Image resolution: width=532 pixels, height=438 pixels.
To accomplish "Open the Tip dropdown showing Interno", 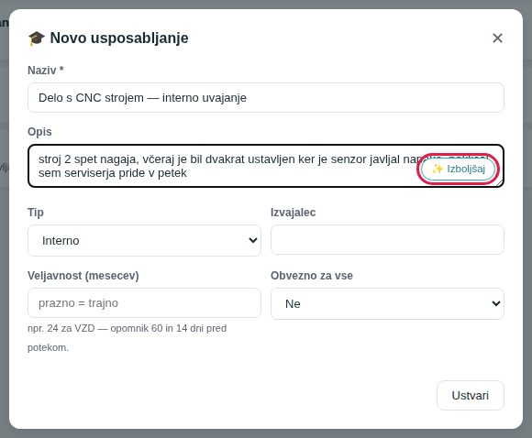I will [144, 240].
